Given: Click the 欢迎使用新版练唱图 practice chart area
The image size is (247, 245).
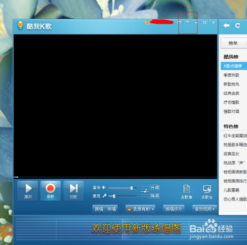Looking at the screenshot, I should point(136,228).
